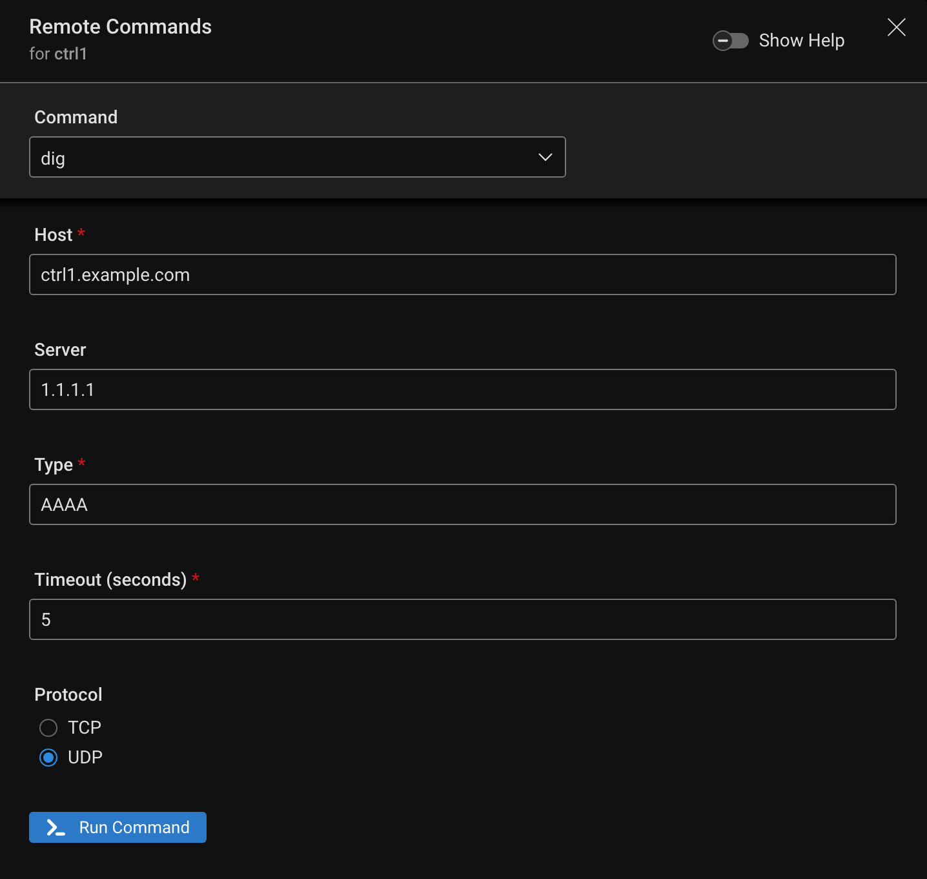Click the close X icon
The height and width of the screenshot is (879, 927).
pyautogui.click(x=896, y=27)
